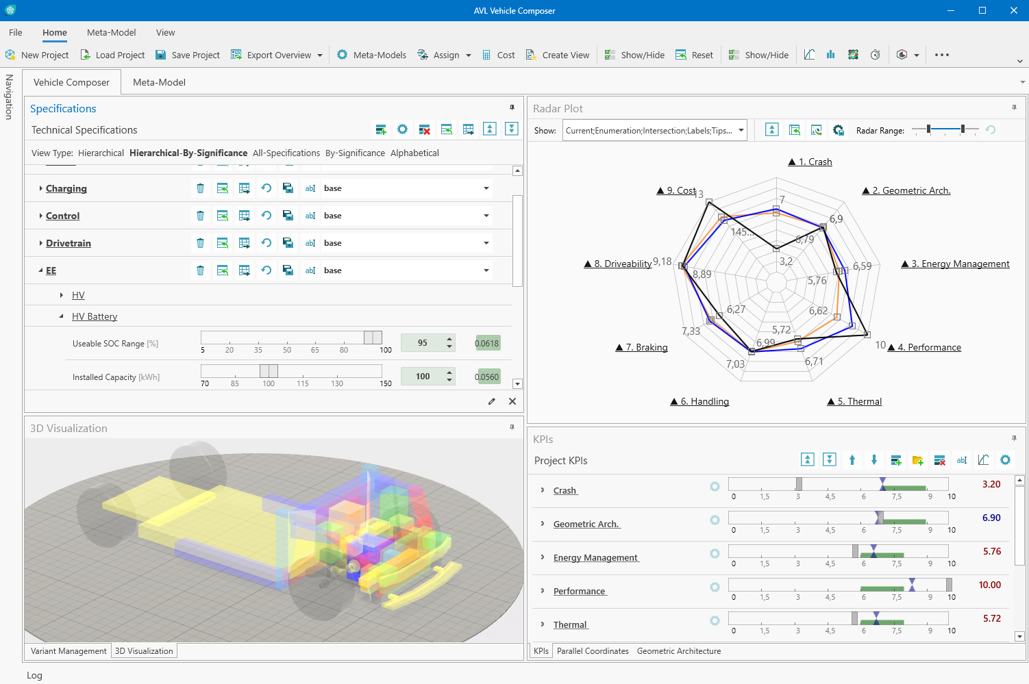The image size is (1029, 684).
Task: Select Hierarchical view type
Action: click(x=101, y=153)
